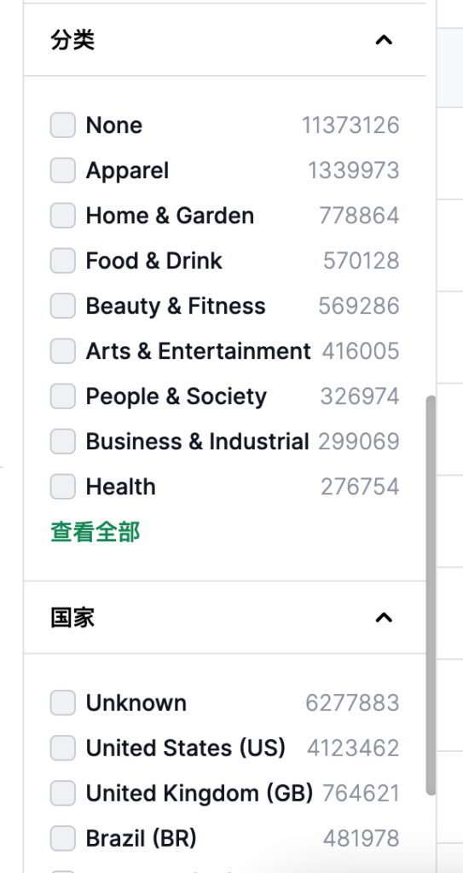Collapse the 国家 section chevron
Image resolution: width=463 pixels, height=873 pixels.
(384, 617)
